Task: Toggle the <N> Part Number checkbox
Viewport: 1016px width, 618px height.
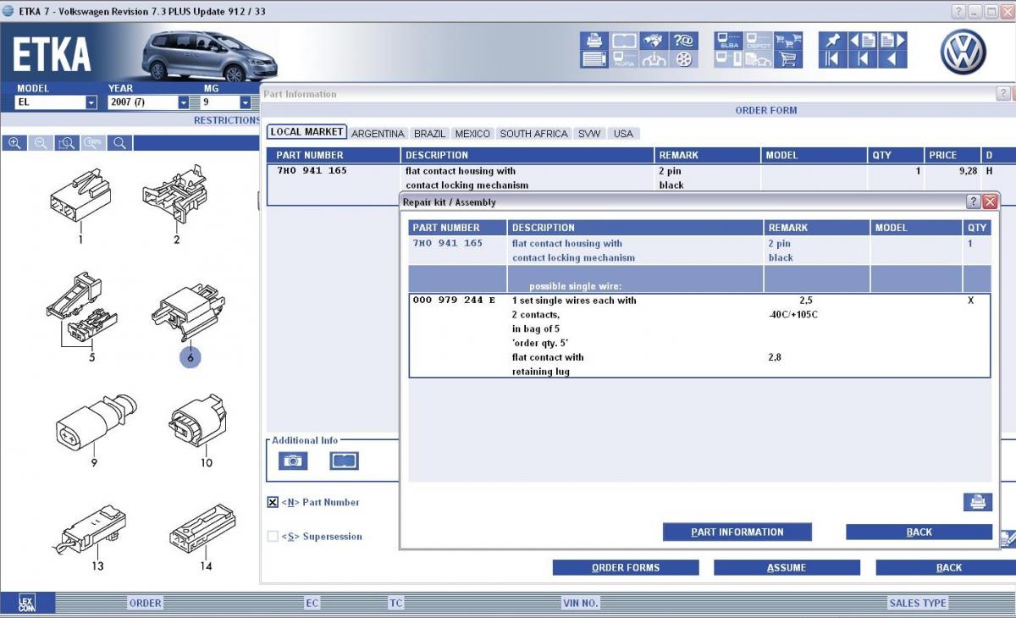Action: [273, 502]
